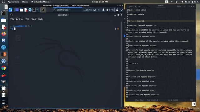Click the 11:05 AM clock in Kali panel
The width and height of the screenshot is (200, 112).
88,10
